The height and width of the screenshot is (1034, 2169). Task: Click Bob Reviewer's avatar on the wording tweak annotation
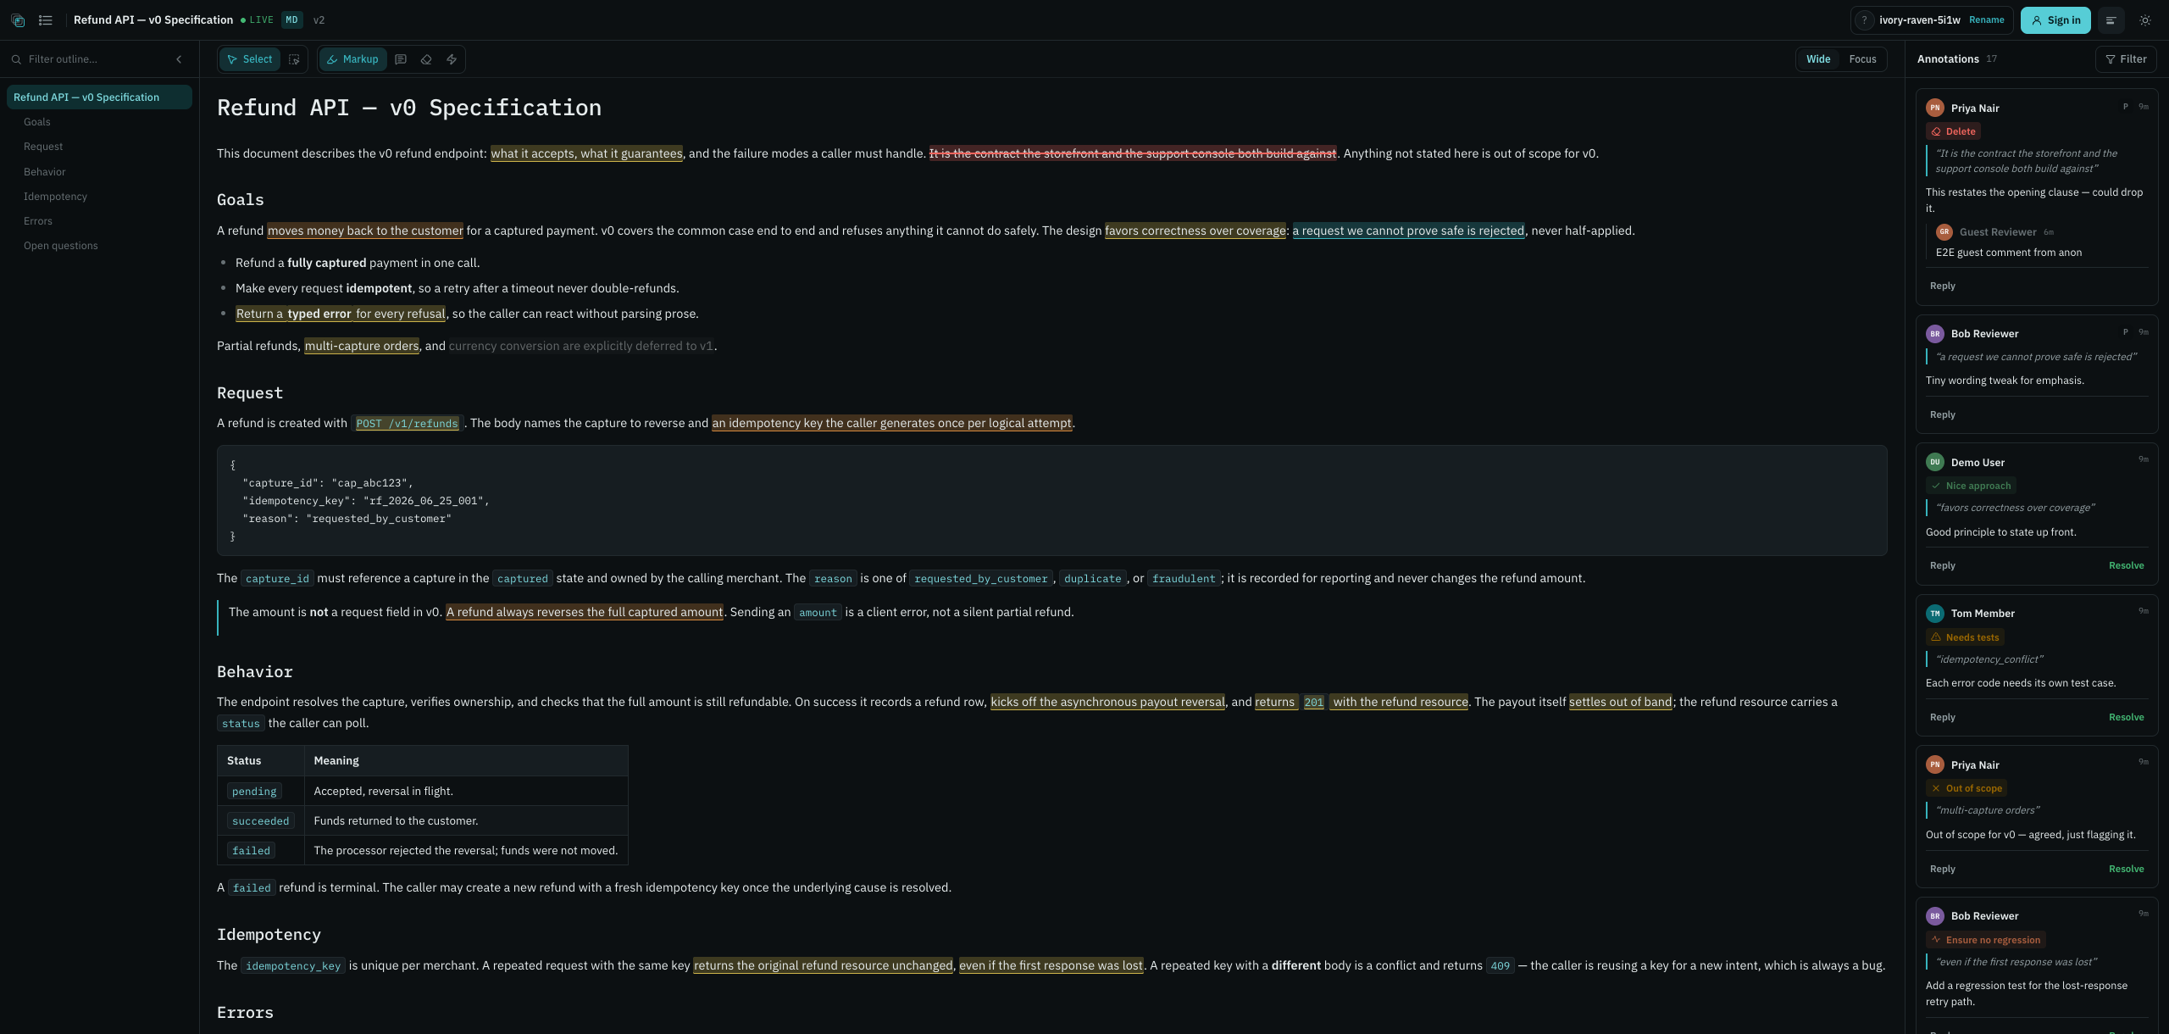pyautogui.click(x=1935, y=334)
